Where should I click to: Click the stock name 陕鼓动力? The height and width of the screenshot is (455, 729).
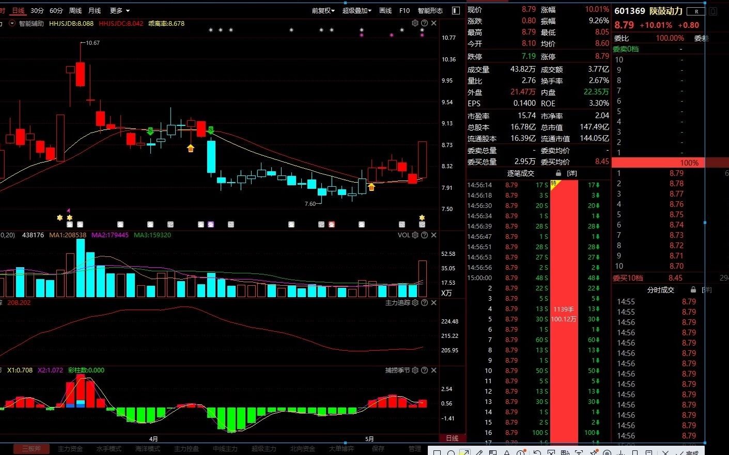[666, 11]
